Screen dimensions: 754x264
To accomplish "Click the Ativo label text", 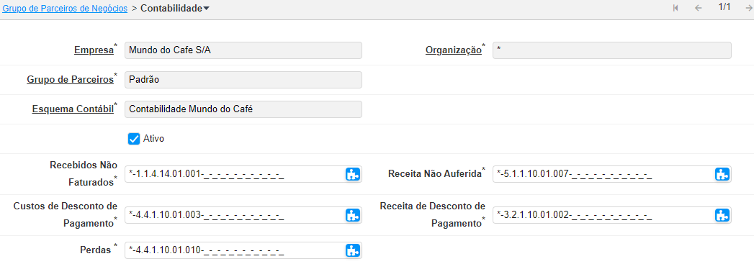I will (x=153, y=139).
